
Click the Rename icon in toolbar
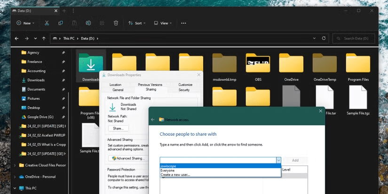tap(88, 23)
